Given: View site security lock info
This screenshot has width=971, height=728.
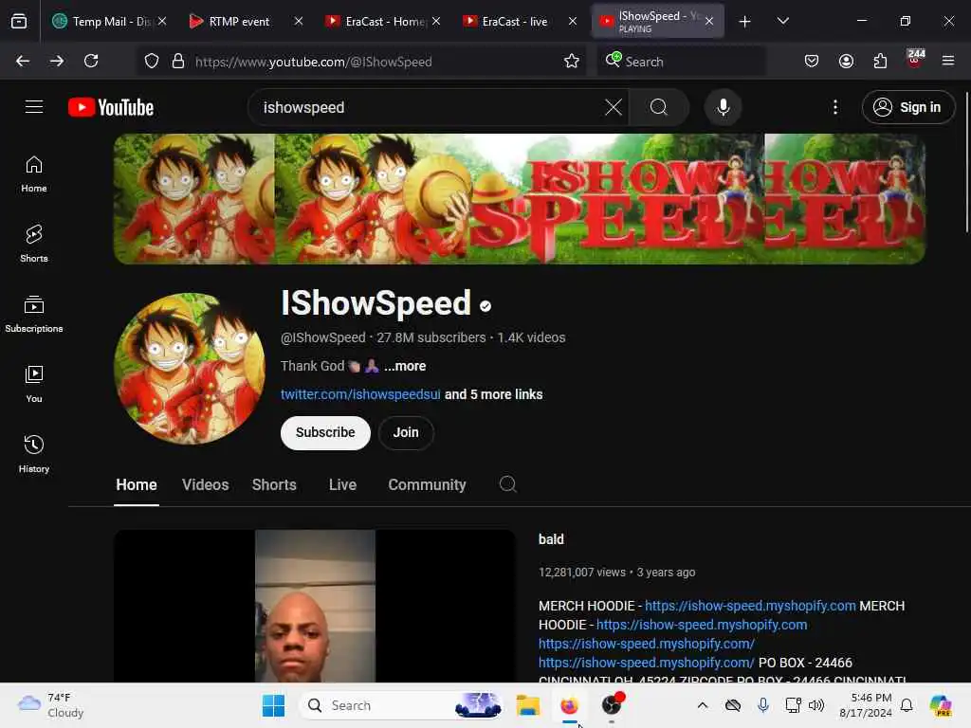Looking at the screenshot, I should pyautogui.click(x=178, y=61).
